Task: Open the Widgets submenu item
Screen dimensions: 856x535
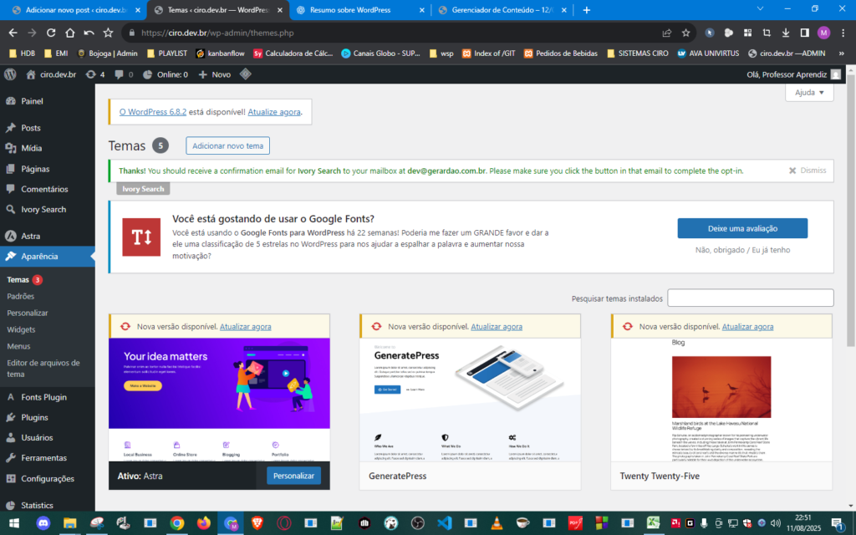Action: coord(21,329)
